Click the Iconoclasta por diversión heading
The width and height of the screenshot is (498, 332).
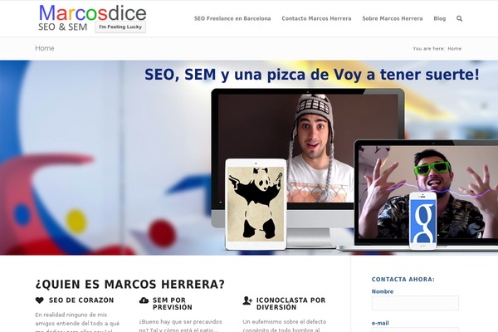[x=291, y=304]
